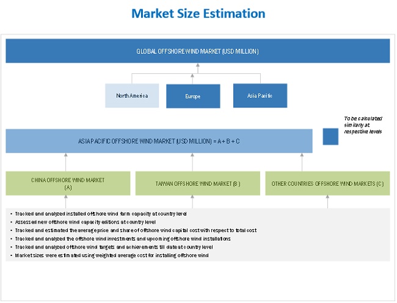Select the Global Offshore Wind Market box
This screenshot has width=397, height=303.
[198, 51]
